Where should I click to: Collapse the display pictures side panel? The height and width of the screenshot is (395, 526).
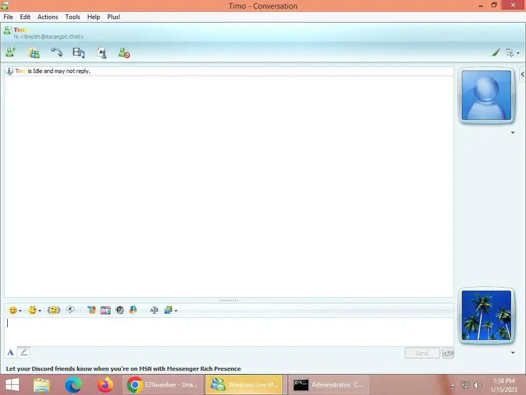click(522, 75)
